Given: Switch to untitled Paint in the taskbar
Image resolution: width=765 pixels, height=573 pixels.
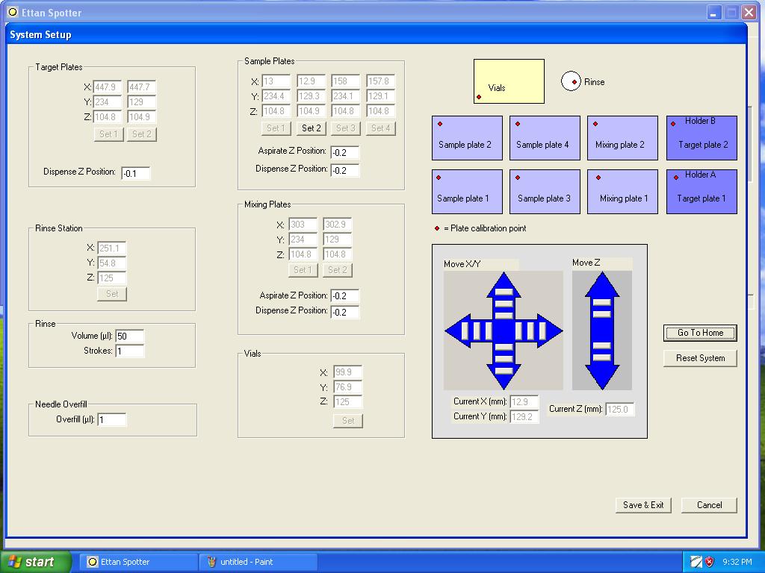Looking at the screenshot, I should tap(258, 561).
